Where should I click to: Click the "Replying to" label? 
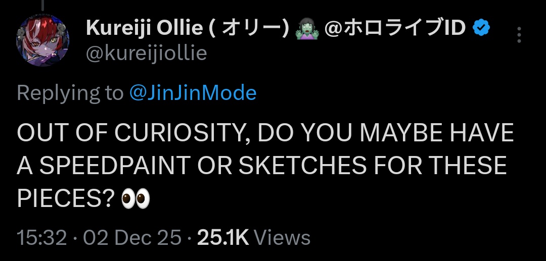click(x=70, y=93)
